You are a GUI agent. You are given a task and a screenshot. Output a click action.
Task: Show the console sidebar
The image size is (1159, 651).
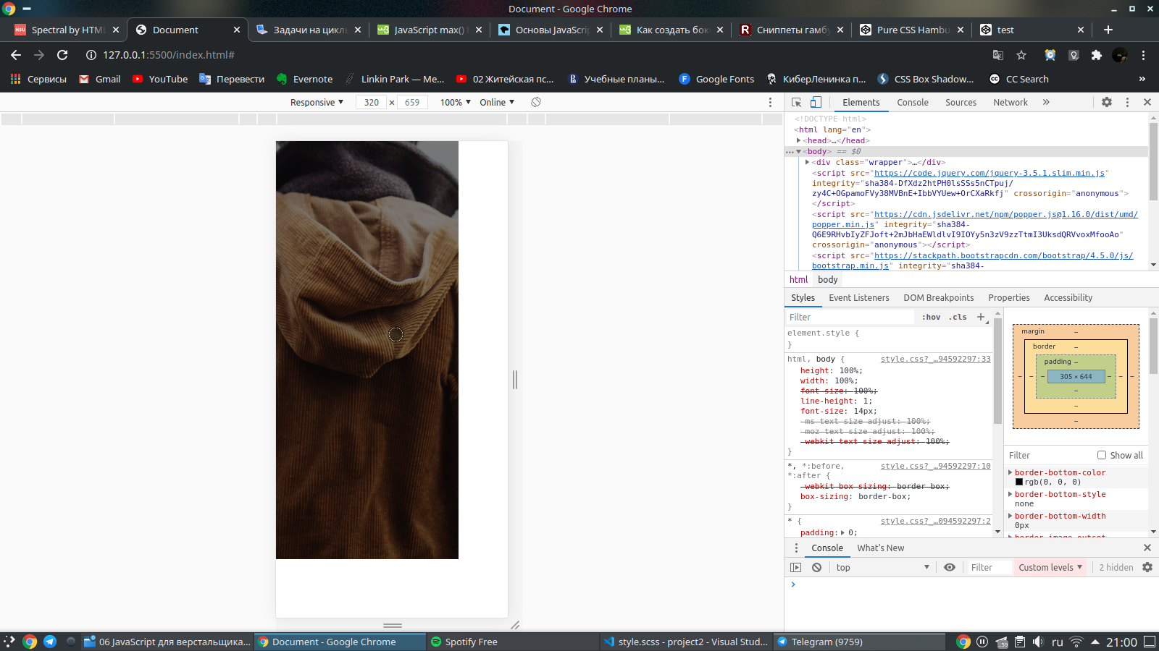tap(796, 567)
